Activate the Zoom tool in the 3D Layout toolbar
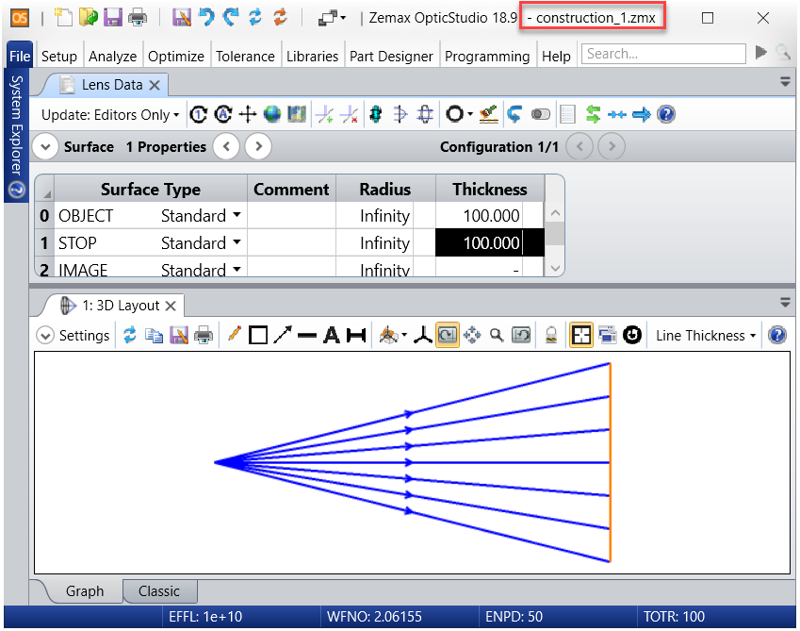This screenshot has height=631, width=800. tap(497, 335)
